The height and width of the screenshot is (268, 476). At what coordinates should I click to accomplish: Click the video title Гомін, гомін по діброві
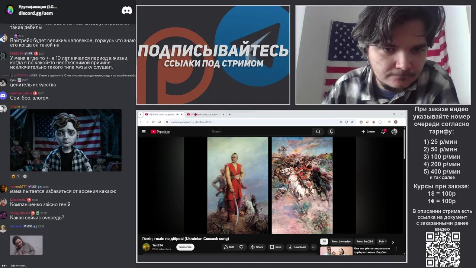coord(186,239)
